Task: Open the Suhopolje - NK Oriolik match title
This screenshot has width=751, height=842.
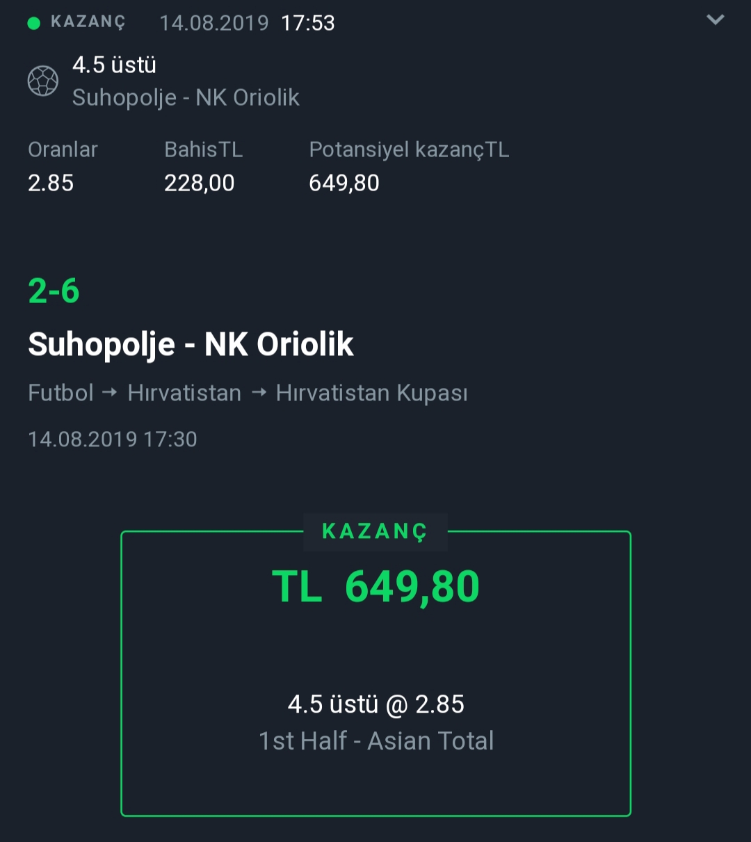Action: click(191, 344)
